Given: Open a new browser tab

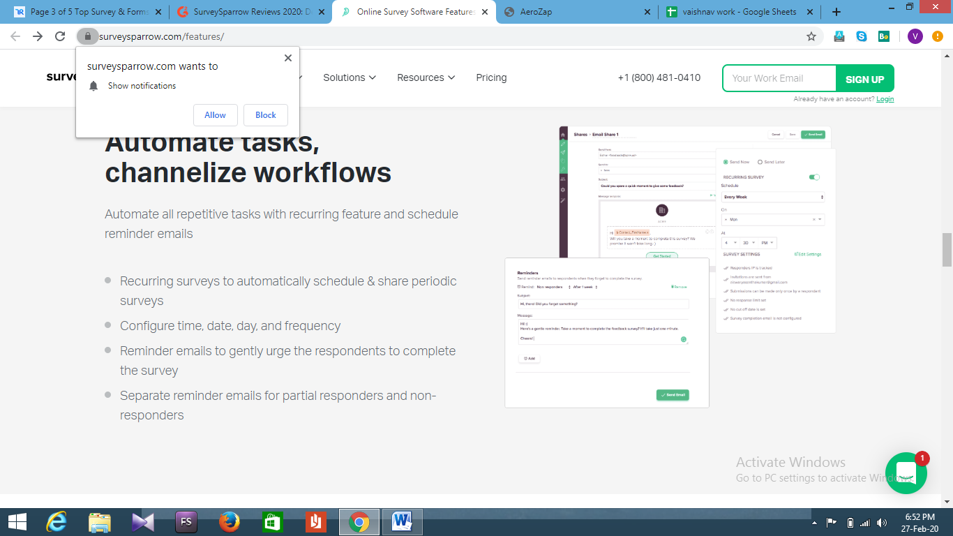Looking at the screenshot, I should (836, 12).
